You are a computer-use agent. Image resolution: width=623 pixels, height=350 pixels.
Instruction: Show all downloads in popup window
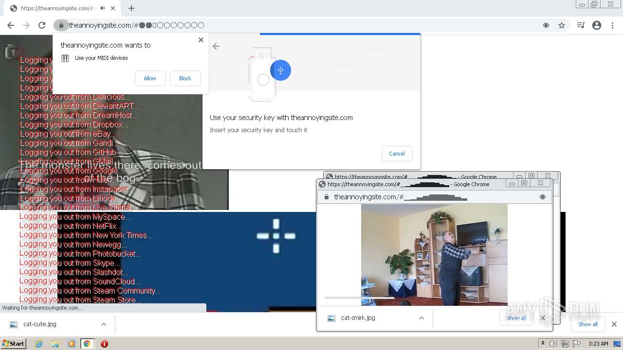[516, 318]
